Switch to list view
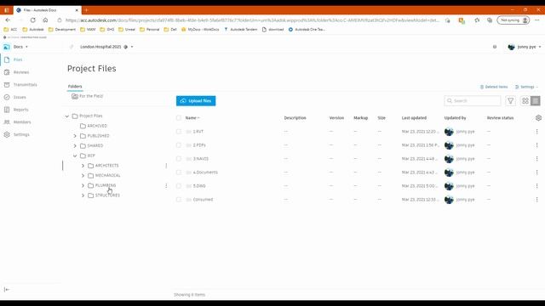Viewport: 545px width, 306px height. (536, 100)
